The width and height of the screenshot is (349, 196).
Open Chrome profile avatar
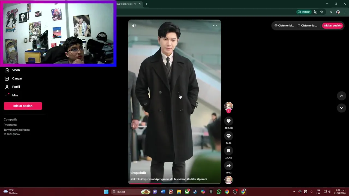tap(338, 12)
